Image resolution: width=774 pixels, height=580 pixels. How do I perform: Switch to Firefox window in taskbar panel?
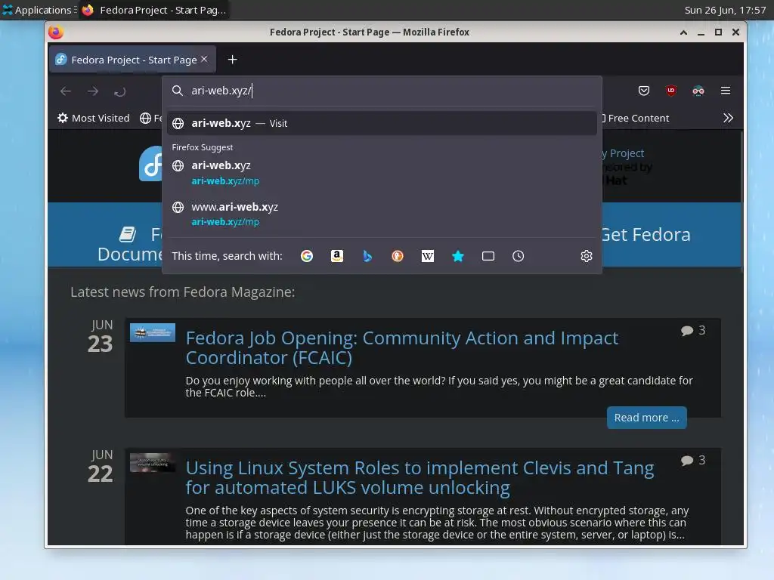click(x=153, y=10)
